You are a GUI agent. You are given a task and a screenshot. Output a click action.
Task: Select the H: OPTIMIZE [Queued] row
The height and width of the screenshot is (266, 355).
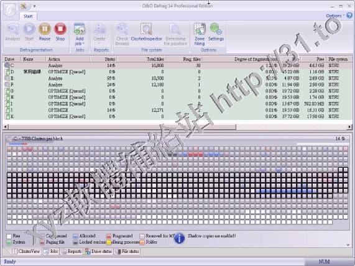point(178,98)
